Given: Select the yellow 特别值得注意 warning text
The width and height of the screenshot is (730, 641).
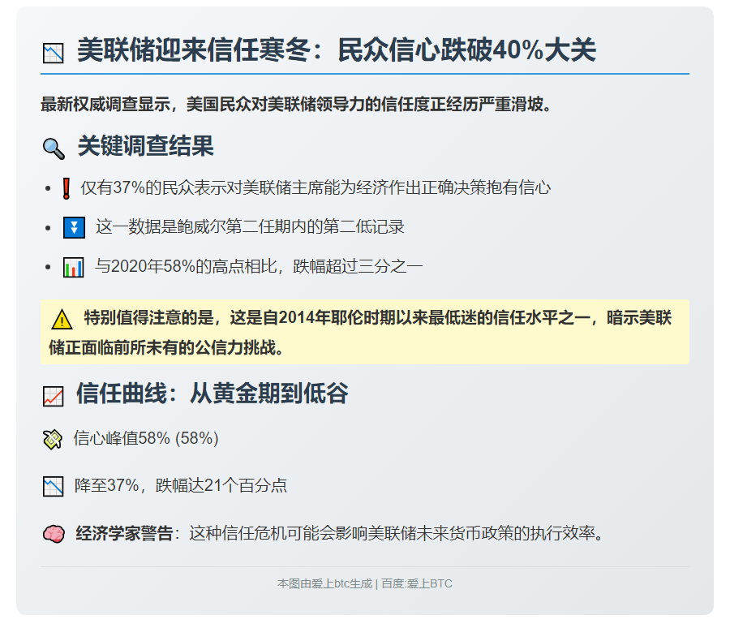Looking at the screenshot, I should [x=357, y=329].
